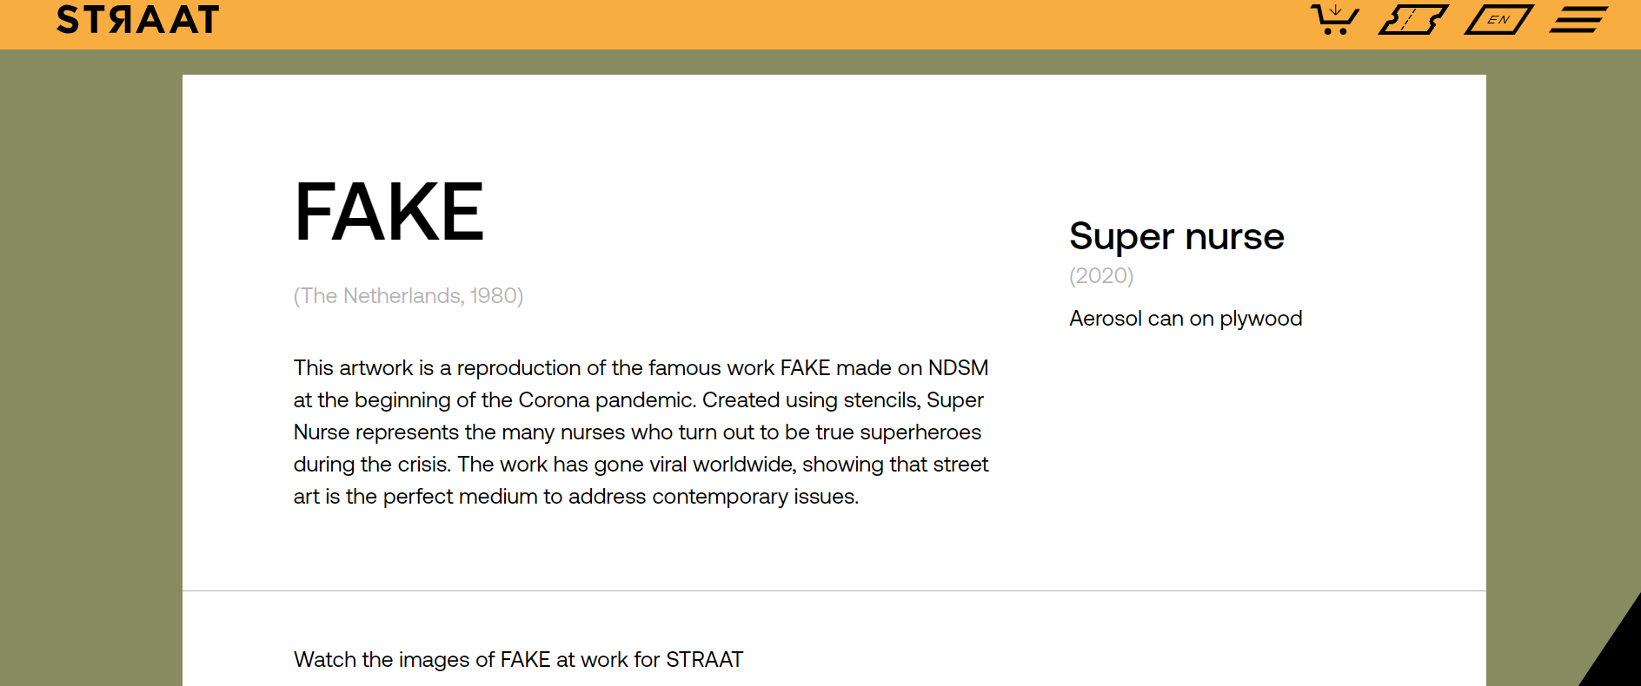
Task: Open the shopping cart icon
Action: (1334, 19)
